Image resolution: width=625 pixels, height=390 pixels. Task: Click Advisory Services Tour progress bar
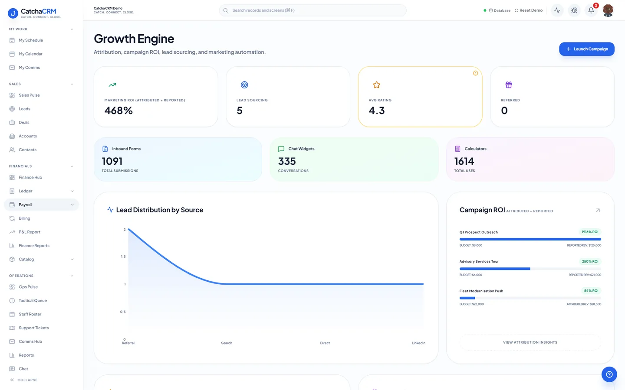point(530,269)
